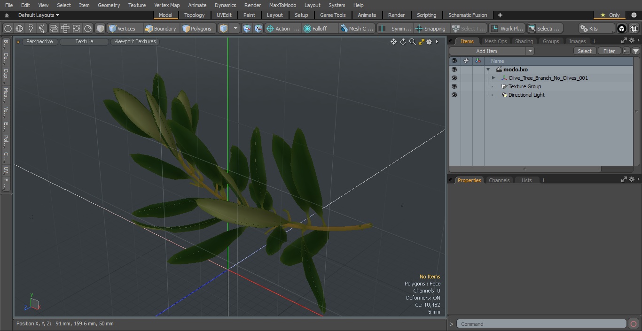This screenshot has height=331, width=642.
Task: Open the Texture shading mode selector
Action: (84, 41)
